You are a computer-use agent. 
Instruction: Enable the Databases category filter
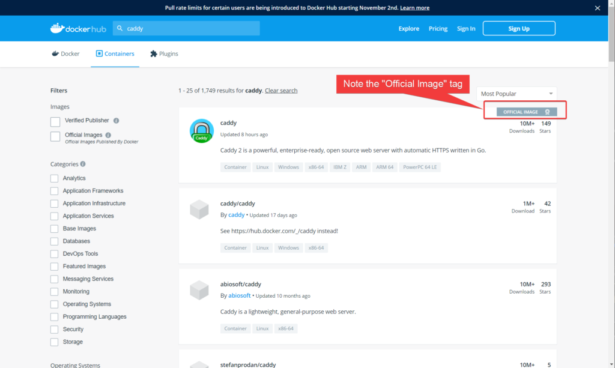53,241
